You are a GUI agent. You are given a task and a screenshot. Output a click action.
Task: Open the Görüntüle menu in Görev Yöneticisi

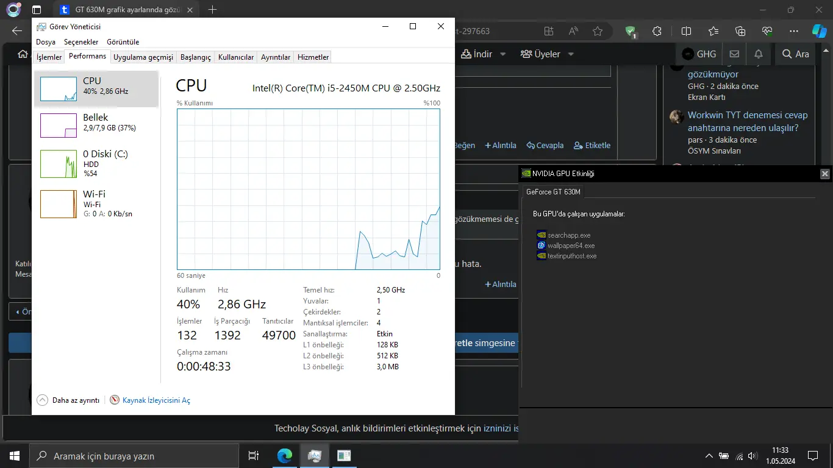tap(123, 42)
